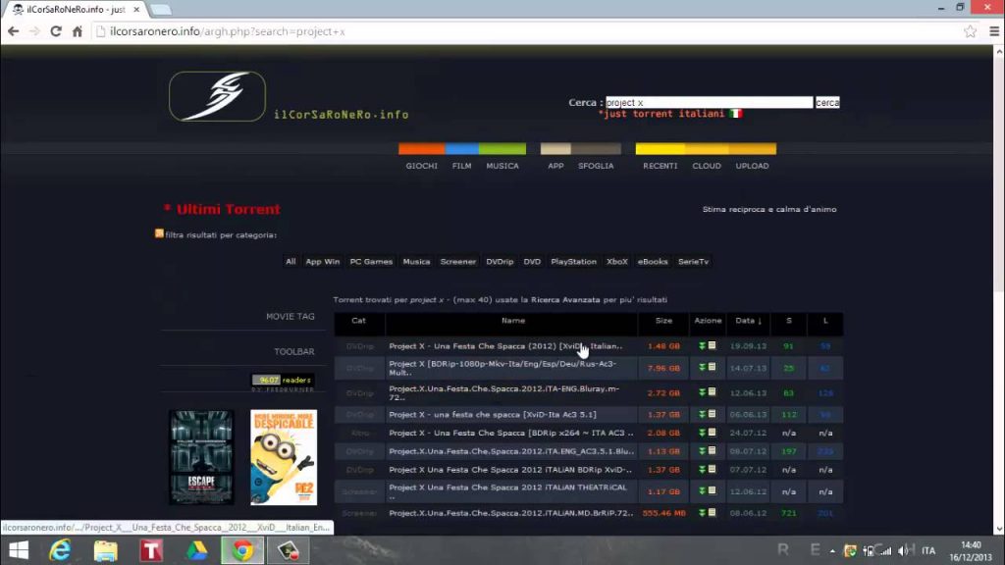Filter results by DVDrip category
Viewport: 1005px width, 565px height.
[500, 261]
